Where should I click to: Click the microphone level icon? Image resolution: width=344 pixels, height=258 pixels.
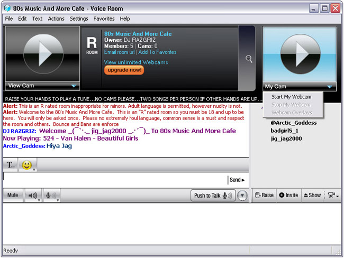51,196
